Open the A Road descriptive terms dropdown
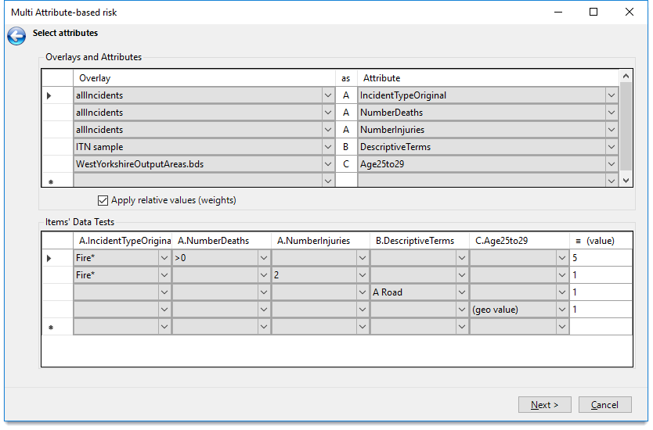 pyautogui.click(x=461, y=292)
